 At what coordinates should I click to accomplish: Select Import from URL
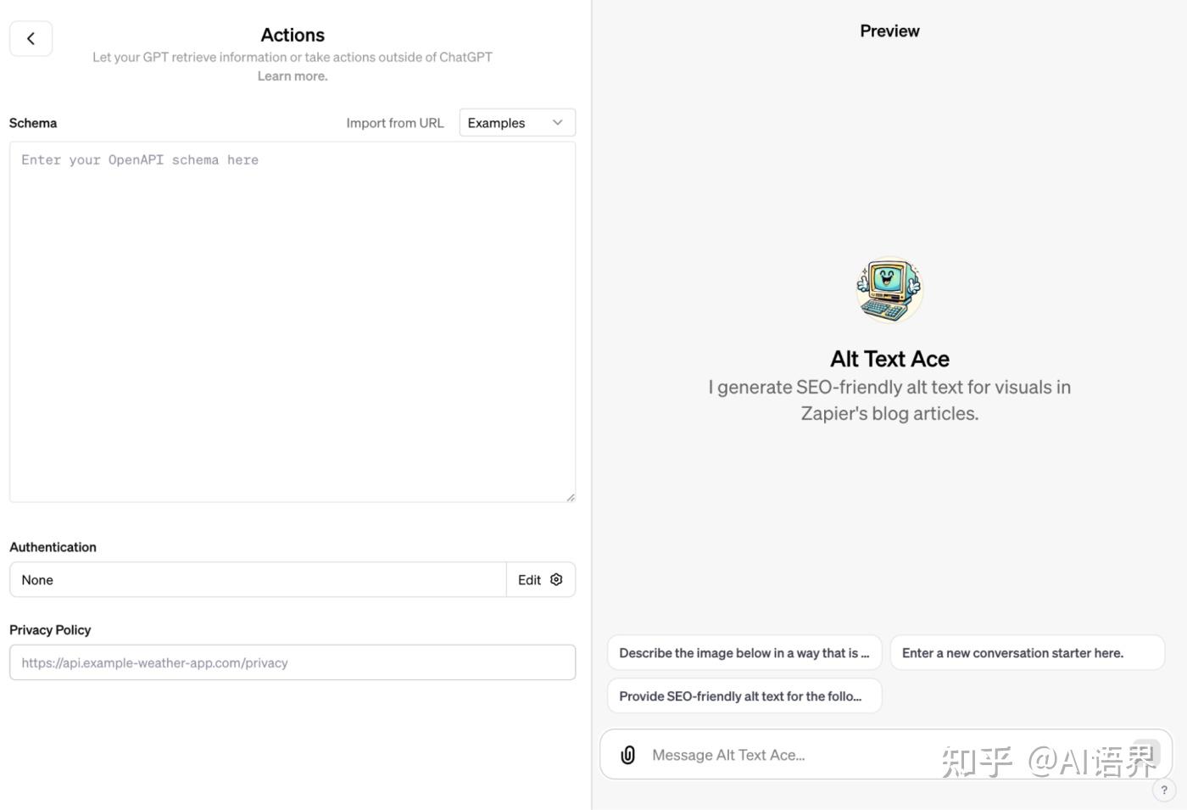394,122
